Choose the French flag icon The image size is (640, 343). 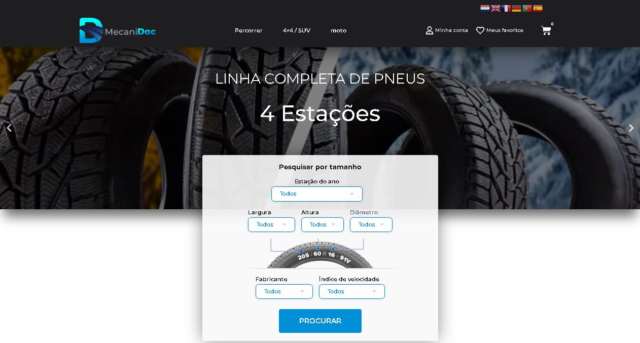(x=506, y=8)
